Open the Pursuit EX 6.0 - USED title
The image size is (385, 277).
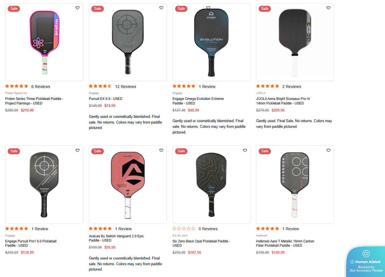[105, 99]
